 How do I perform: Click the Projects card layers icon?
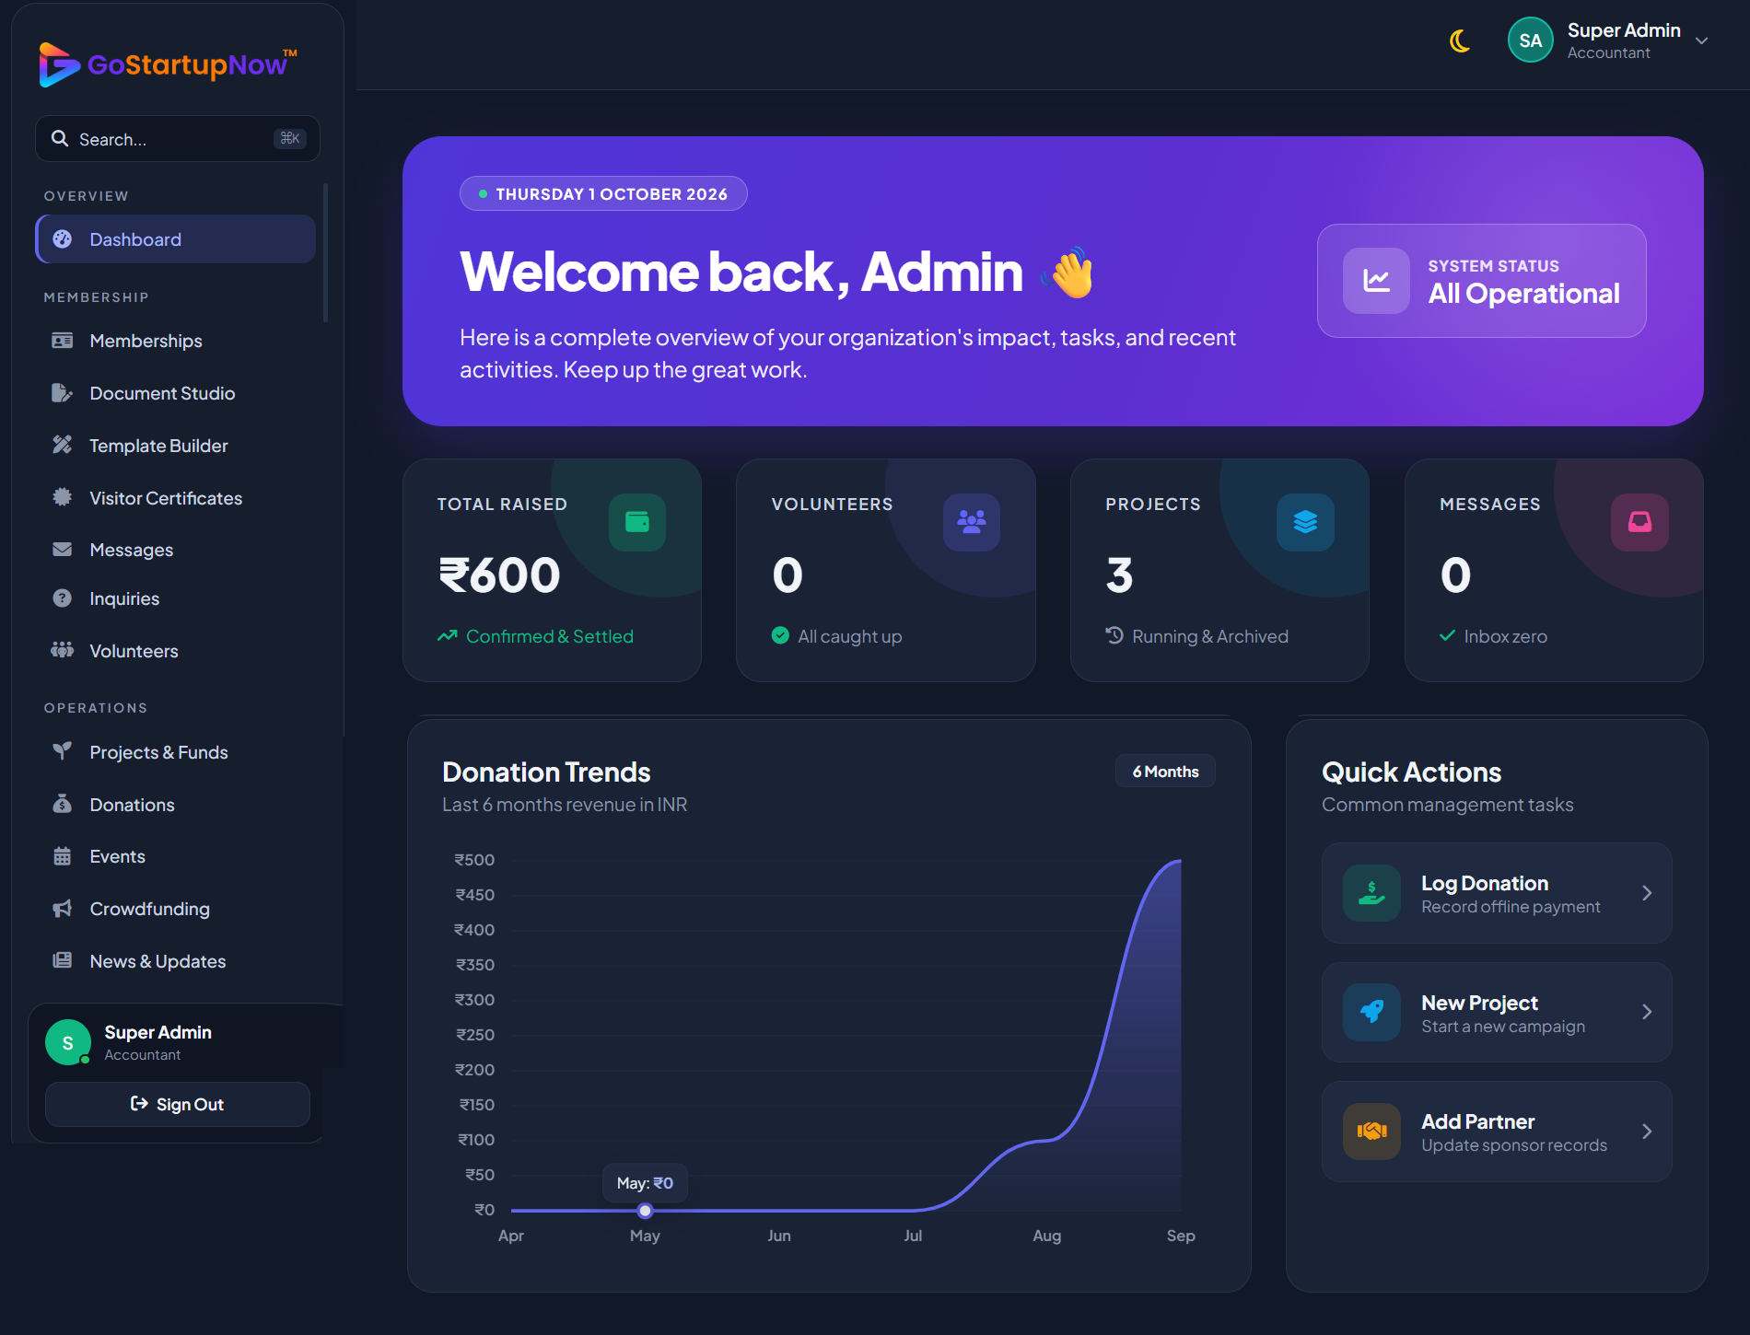pyautogui.click(x=1305, y=522)
